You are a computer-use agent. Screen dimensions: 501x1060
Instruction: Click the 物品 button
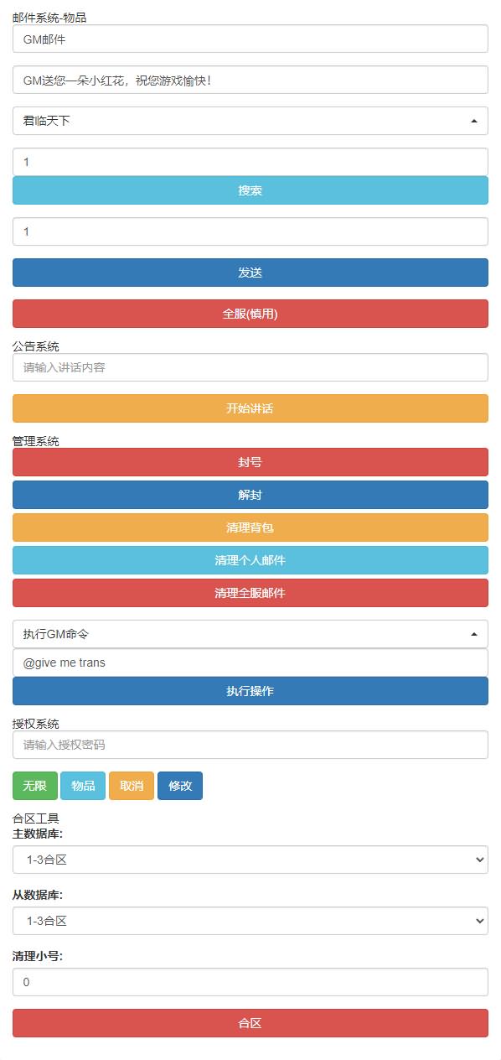pos(83,786)
